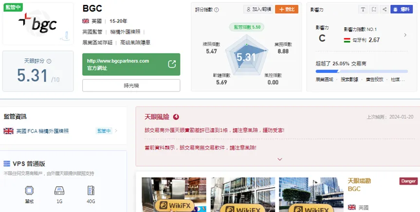Click the 高級風險隱患 tag

(x=135, y=43)
